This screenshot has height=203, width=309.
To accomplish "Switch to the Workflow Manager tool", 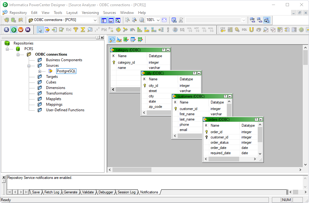I will tap(21, 30).
